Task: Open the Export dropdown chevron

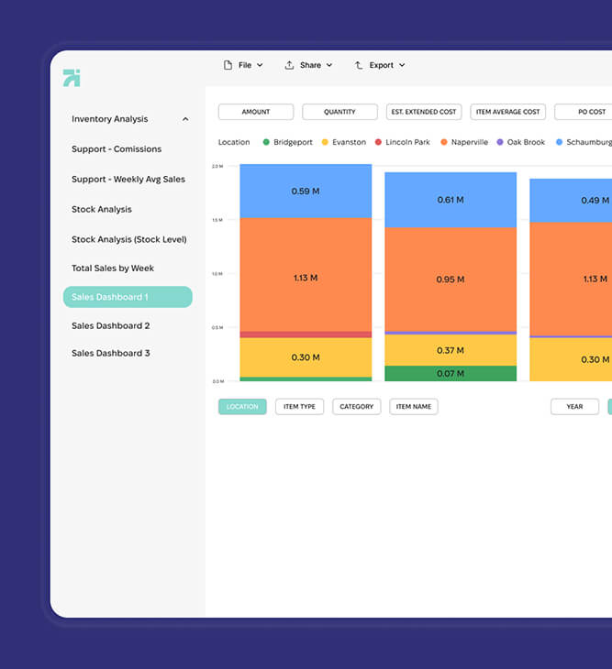Action: [402, 65]
